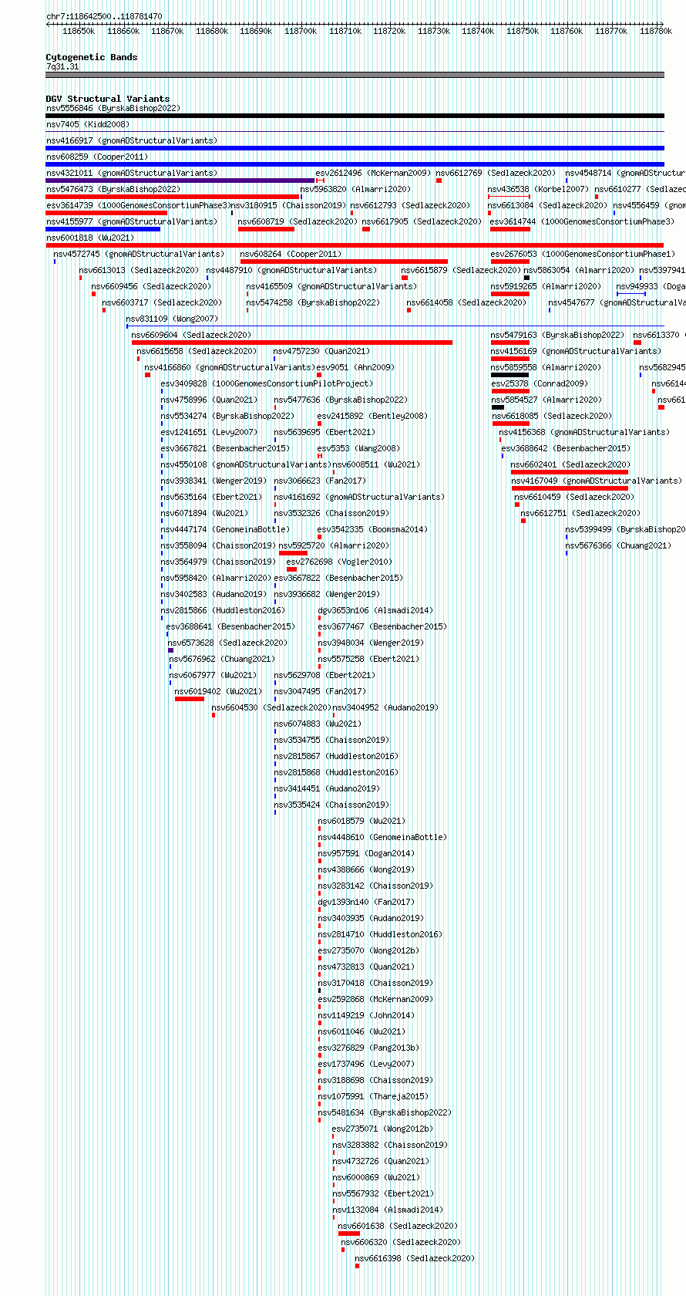Open nsv6604530 (Sedlazeck2020) label
686x1296 pixels.
pyautogui.click(x=271, y=707)
